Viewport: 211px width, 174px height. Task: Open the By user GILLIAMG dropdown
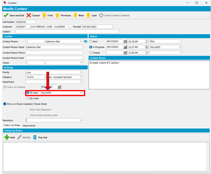[81, 93]
